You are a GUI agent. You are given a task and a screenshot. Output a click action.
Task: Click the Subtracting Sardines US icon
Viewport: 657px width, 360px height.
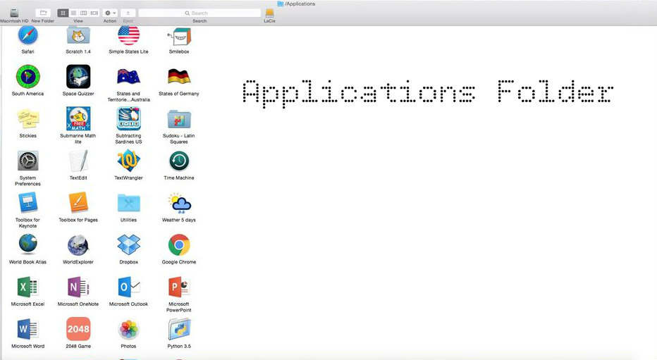[x=128, y=119]
